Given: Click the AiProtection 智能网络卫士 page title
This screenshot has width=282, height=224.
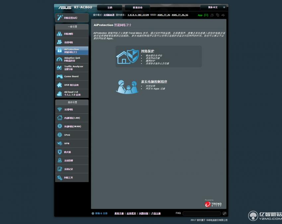Looking at the screenshot, I should tap(112, 25).
